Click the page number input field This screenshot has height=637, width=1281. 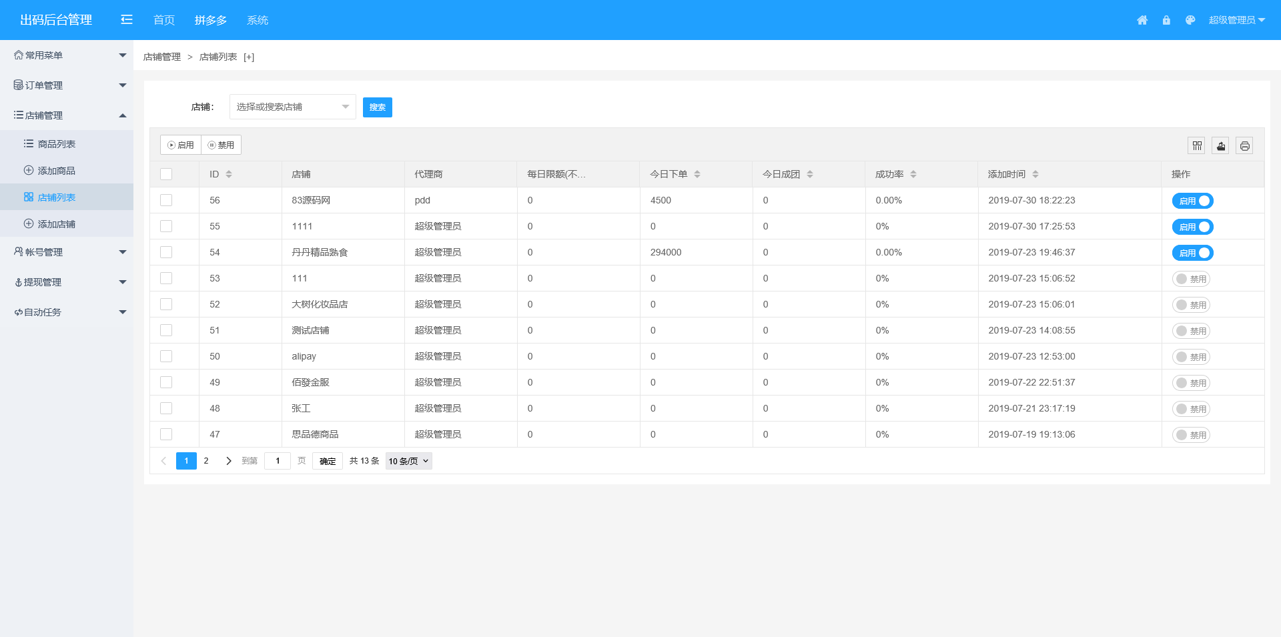(x=278, y=461)
